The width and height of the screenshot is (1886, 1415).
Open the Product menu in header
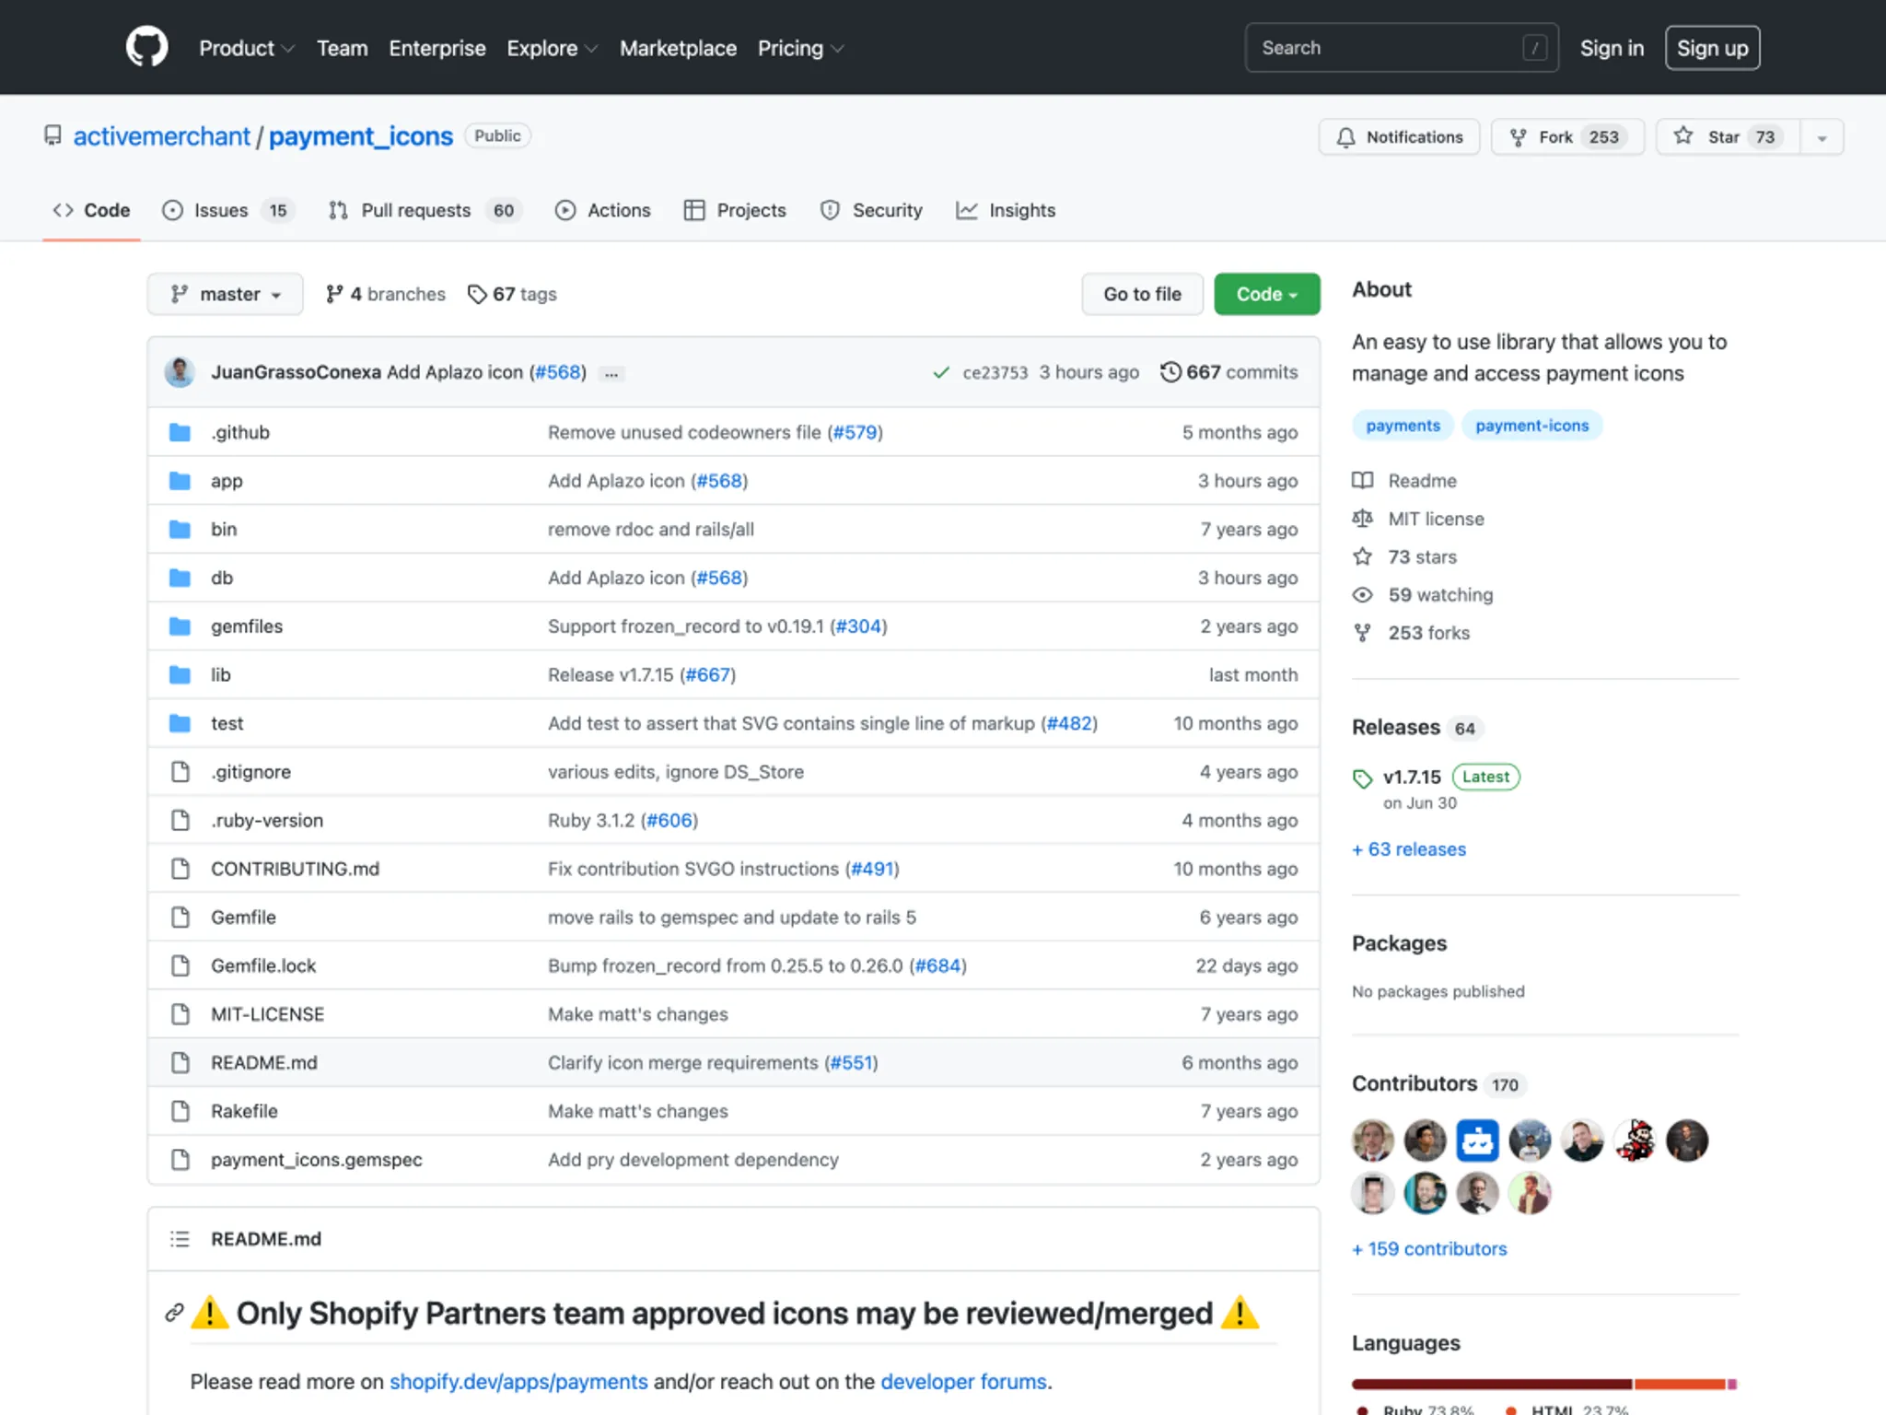(246, 48)
